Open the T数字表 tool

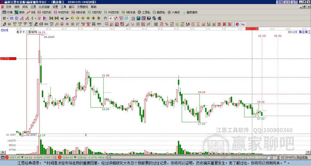(x=128, y=12)
